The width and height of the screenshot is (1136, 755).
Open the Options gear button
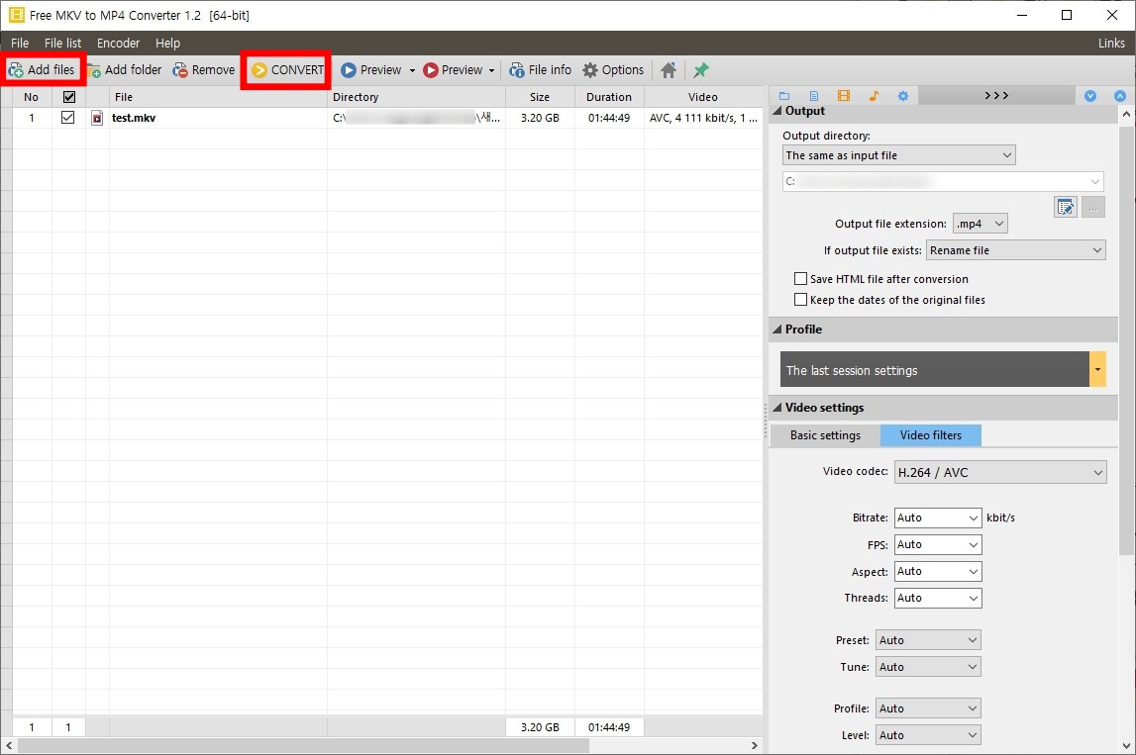coord(613,69)
